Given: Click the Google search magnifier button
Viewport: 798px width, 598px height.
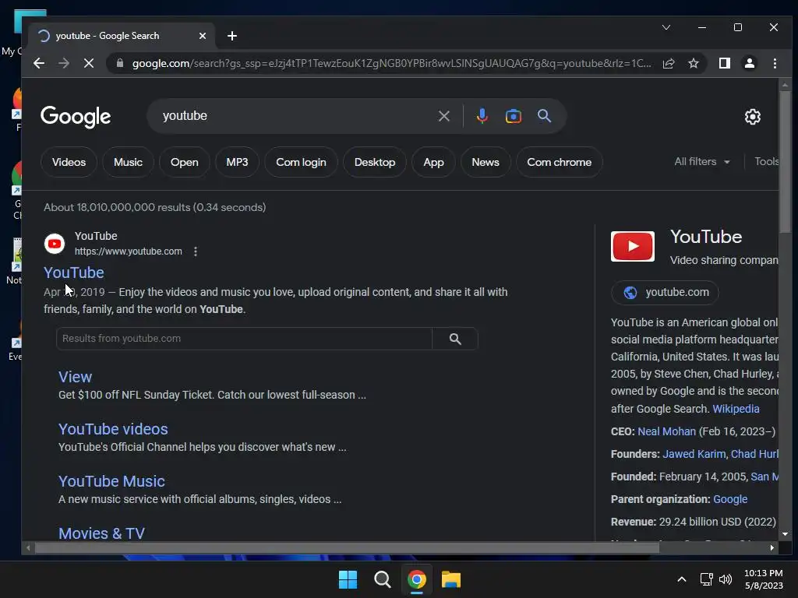Looking at the screenshot, I should coord(544,116).
